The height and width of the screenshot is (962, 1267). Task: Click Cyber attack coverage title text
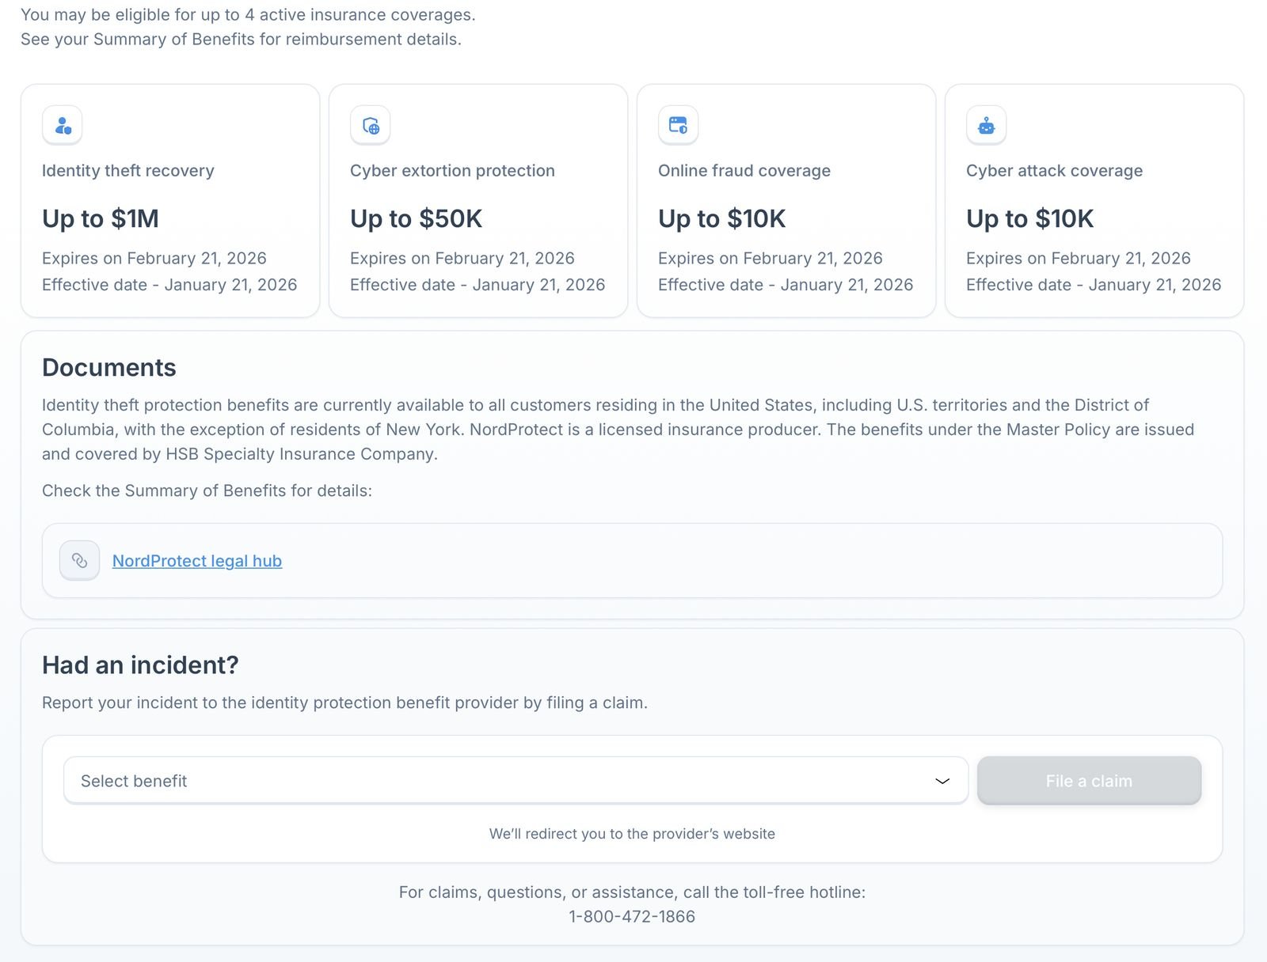(x=1054, y=171)
